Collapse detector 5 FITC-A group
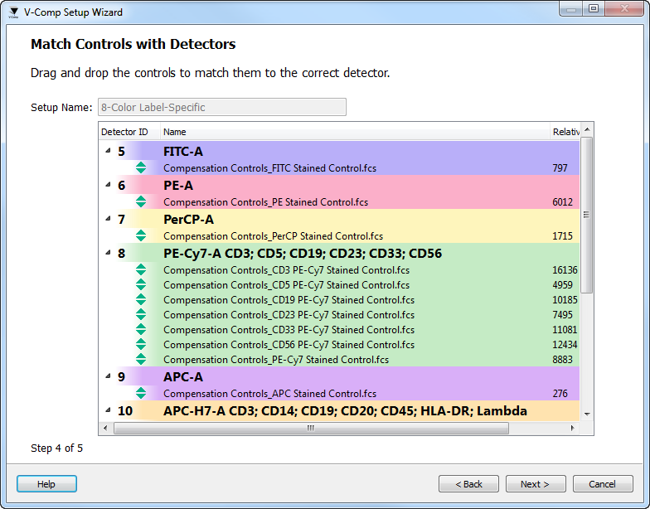This screenshot has height=509, width=650. point(107,151)
